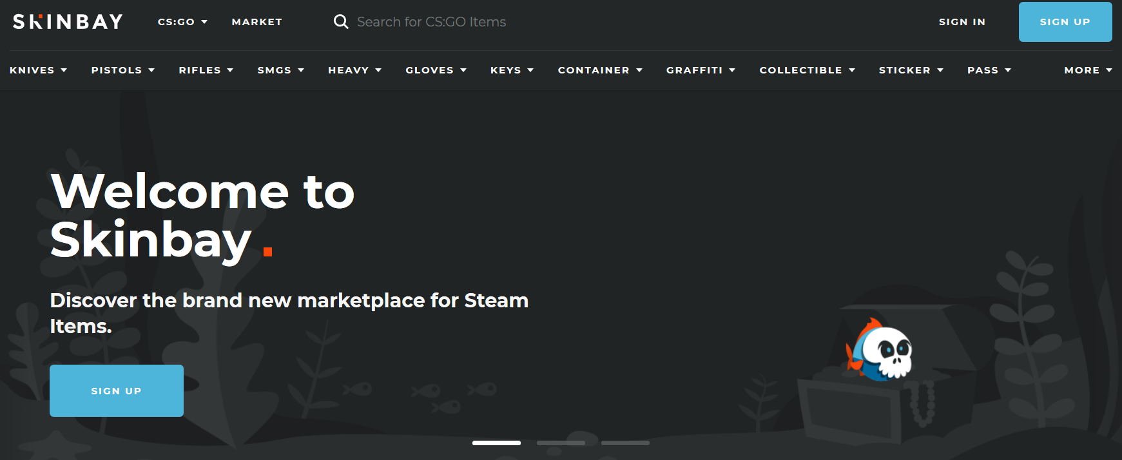Expand the Keys category menu
This screenshot has width=1122, height=460.
point(512,70)
